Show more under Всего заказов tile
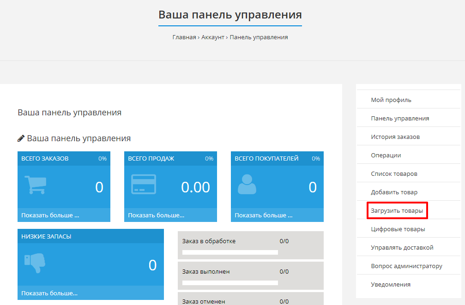Screen dimensions: 465x305 coord(50,215)
